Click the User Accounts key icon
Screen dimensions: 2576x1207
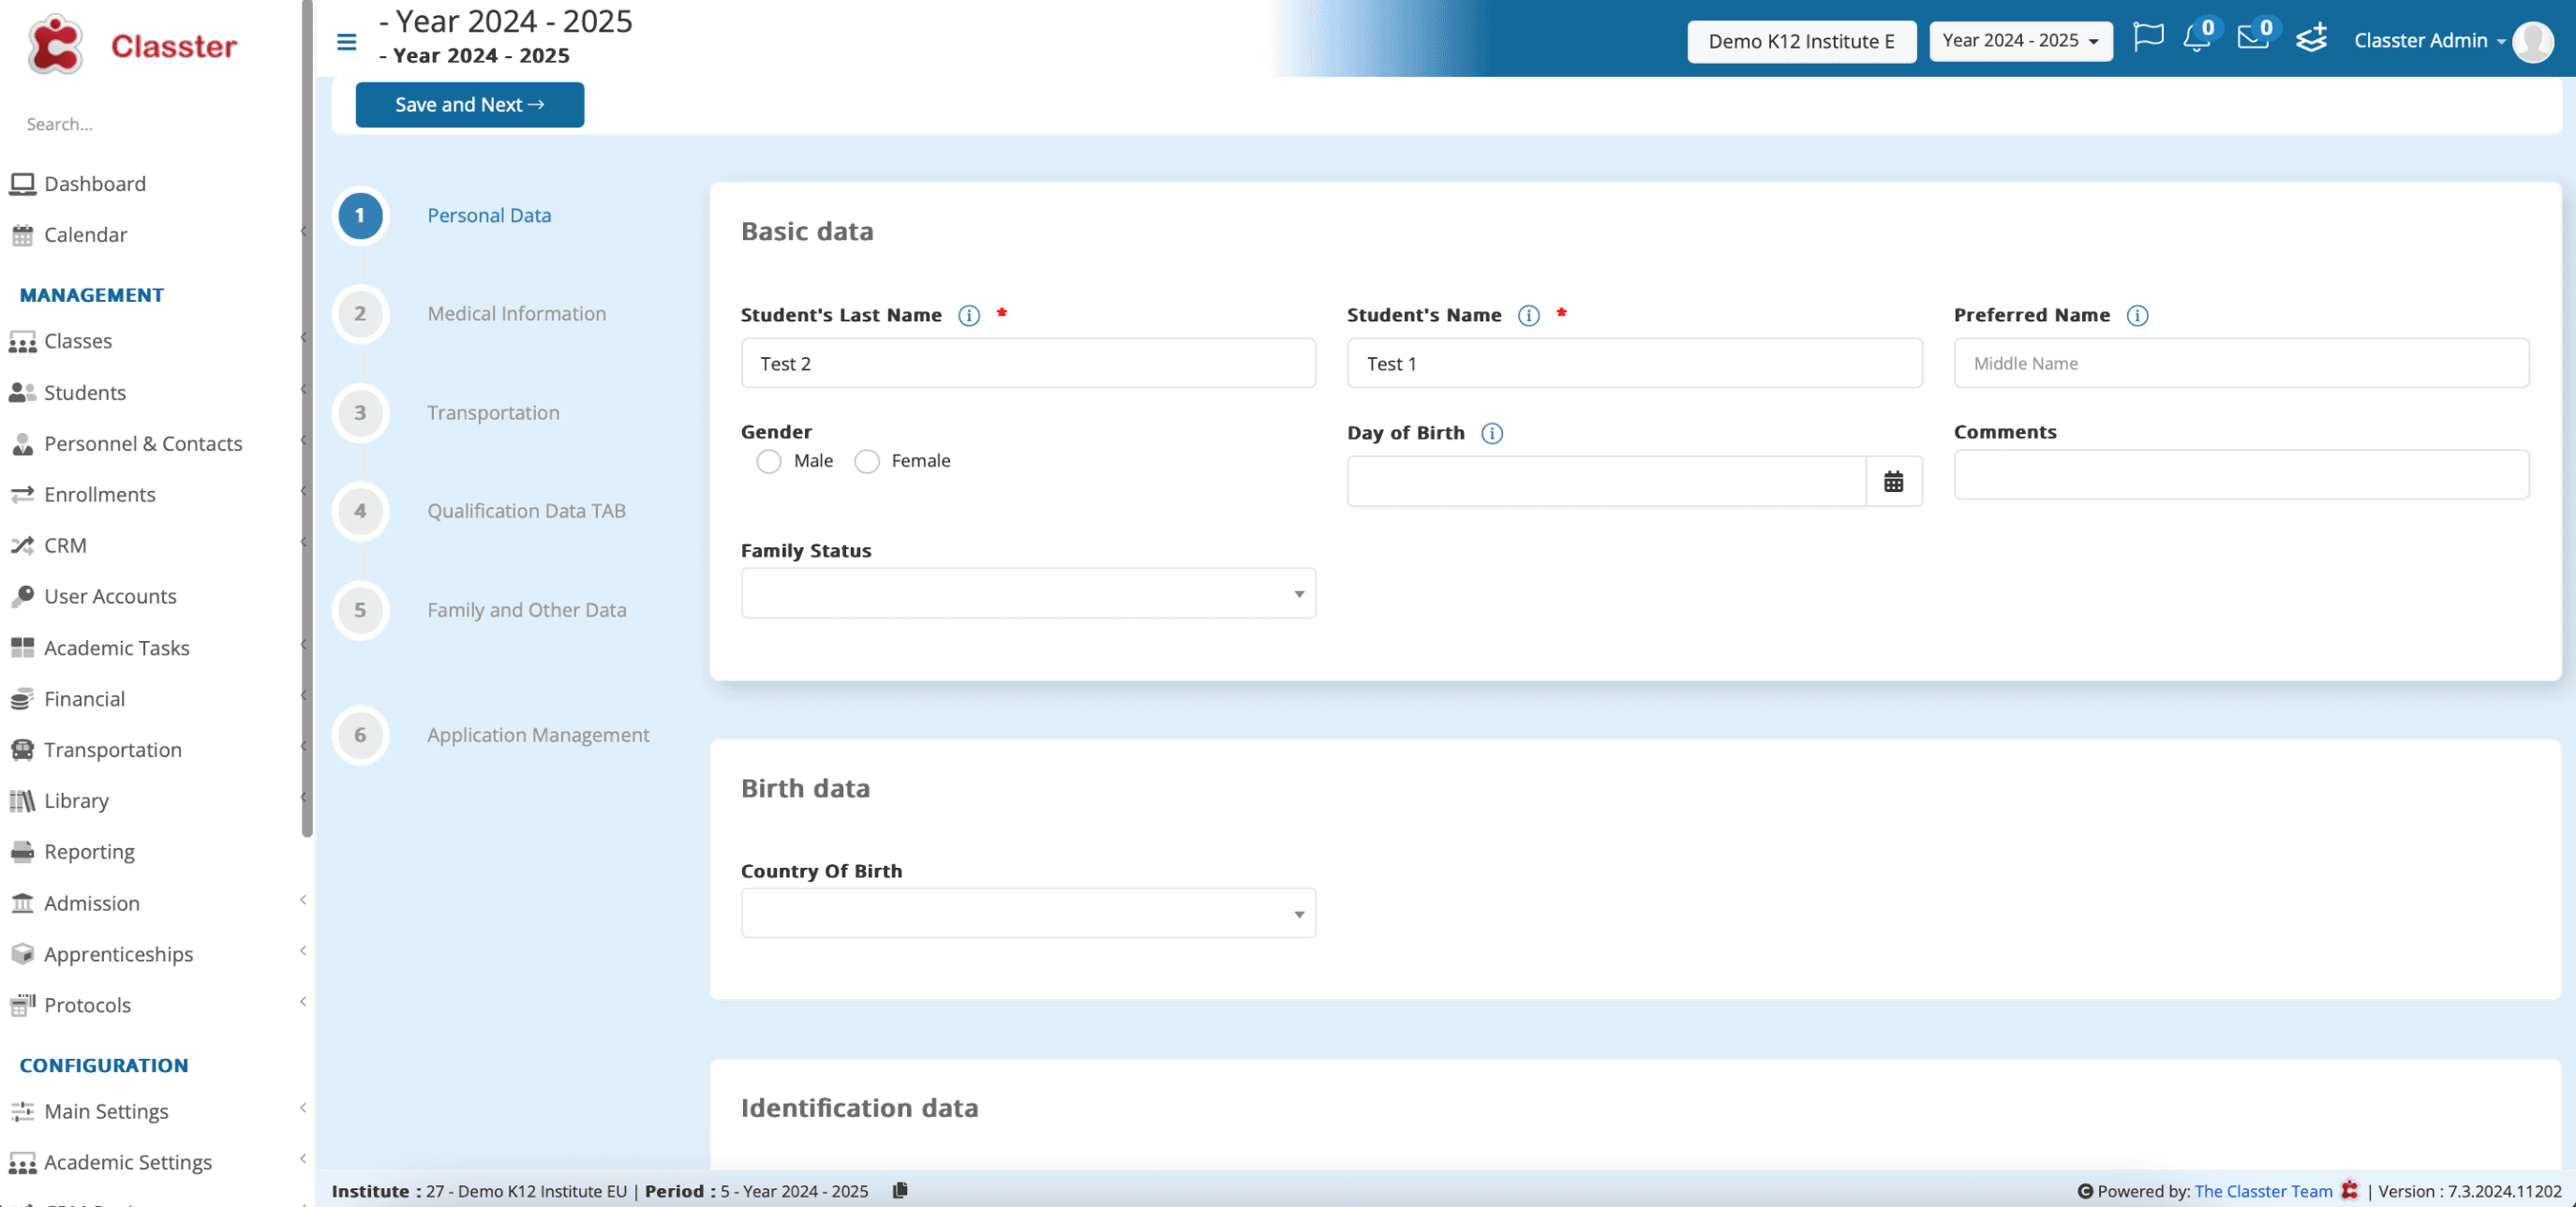22,597
